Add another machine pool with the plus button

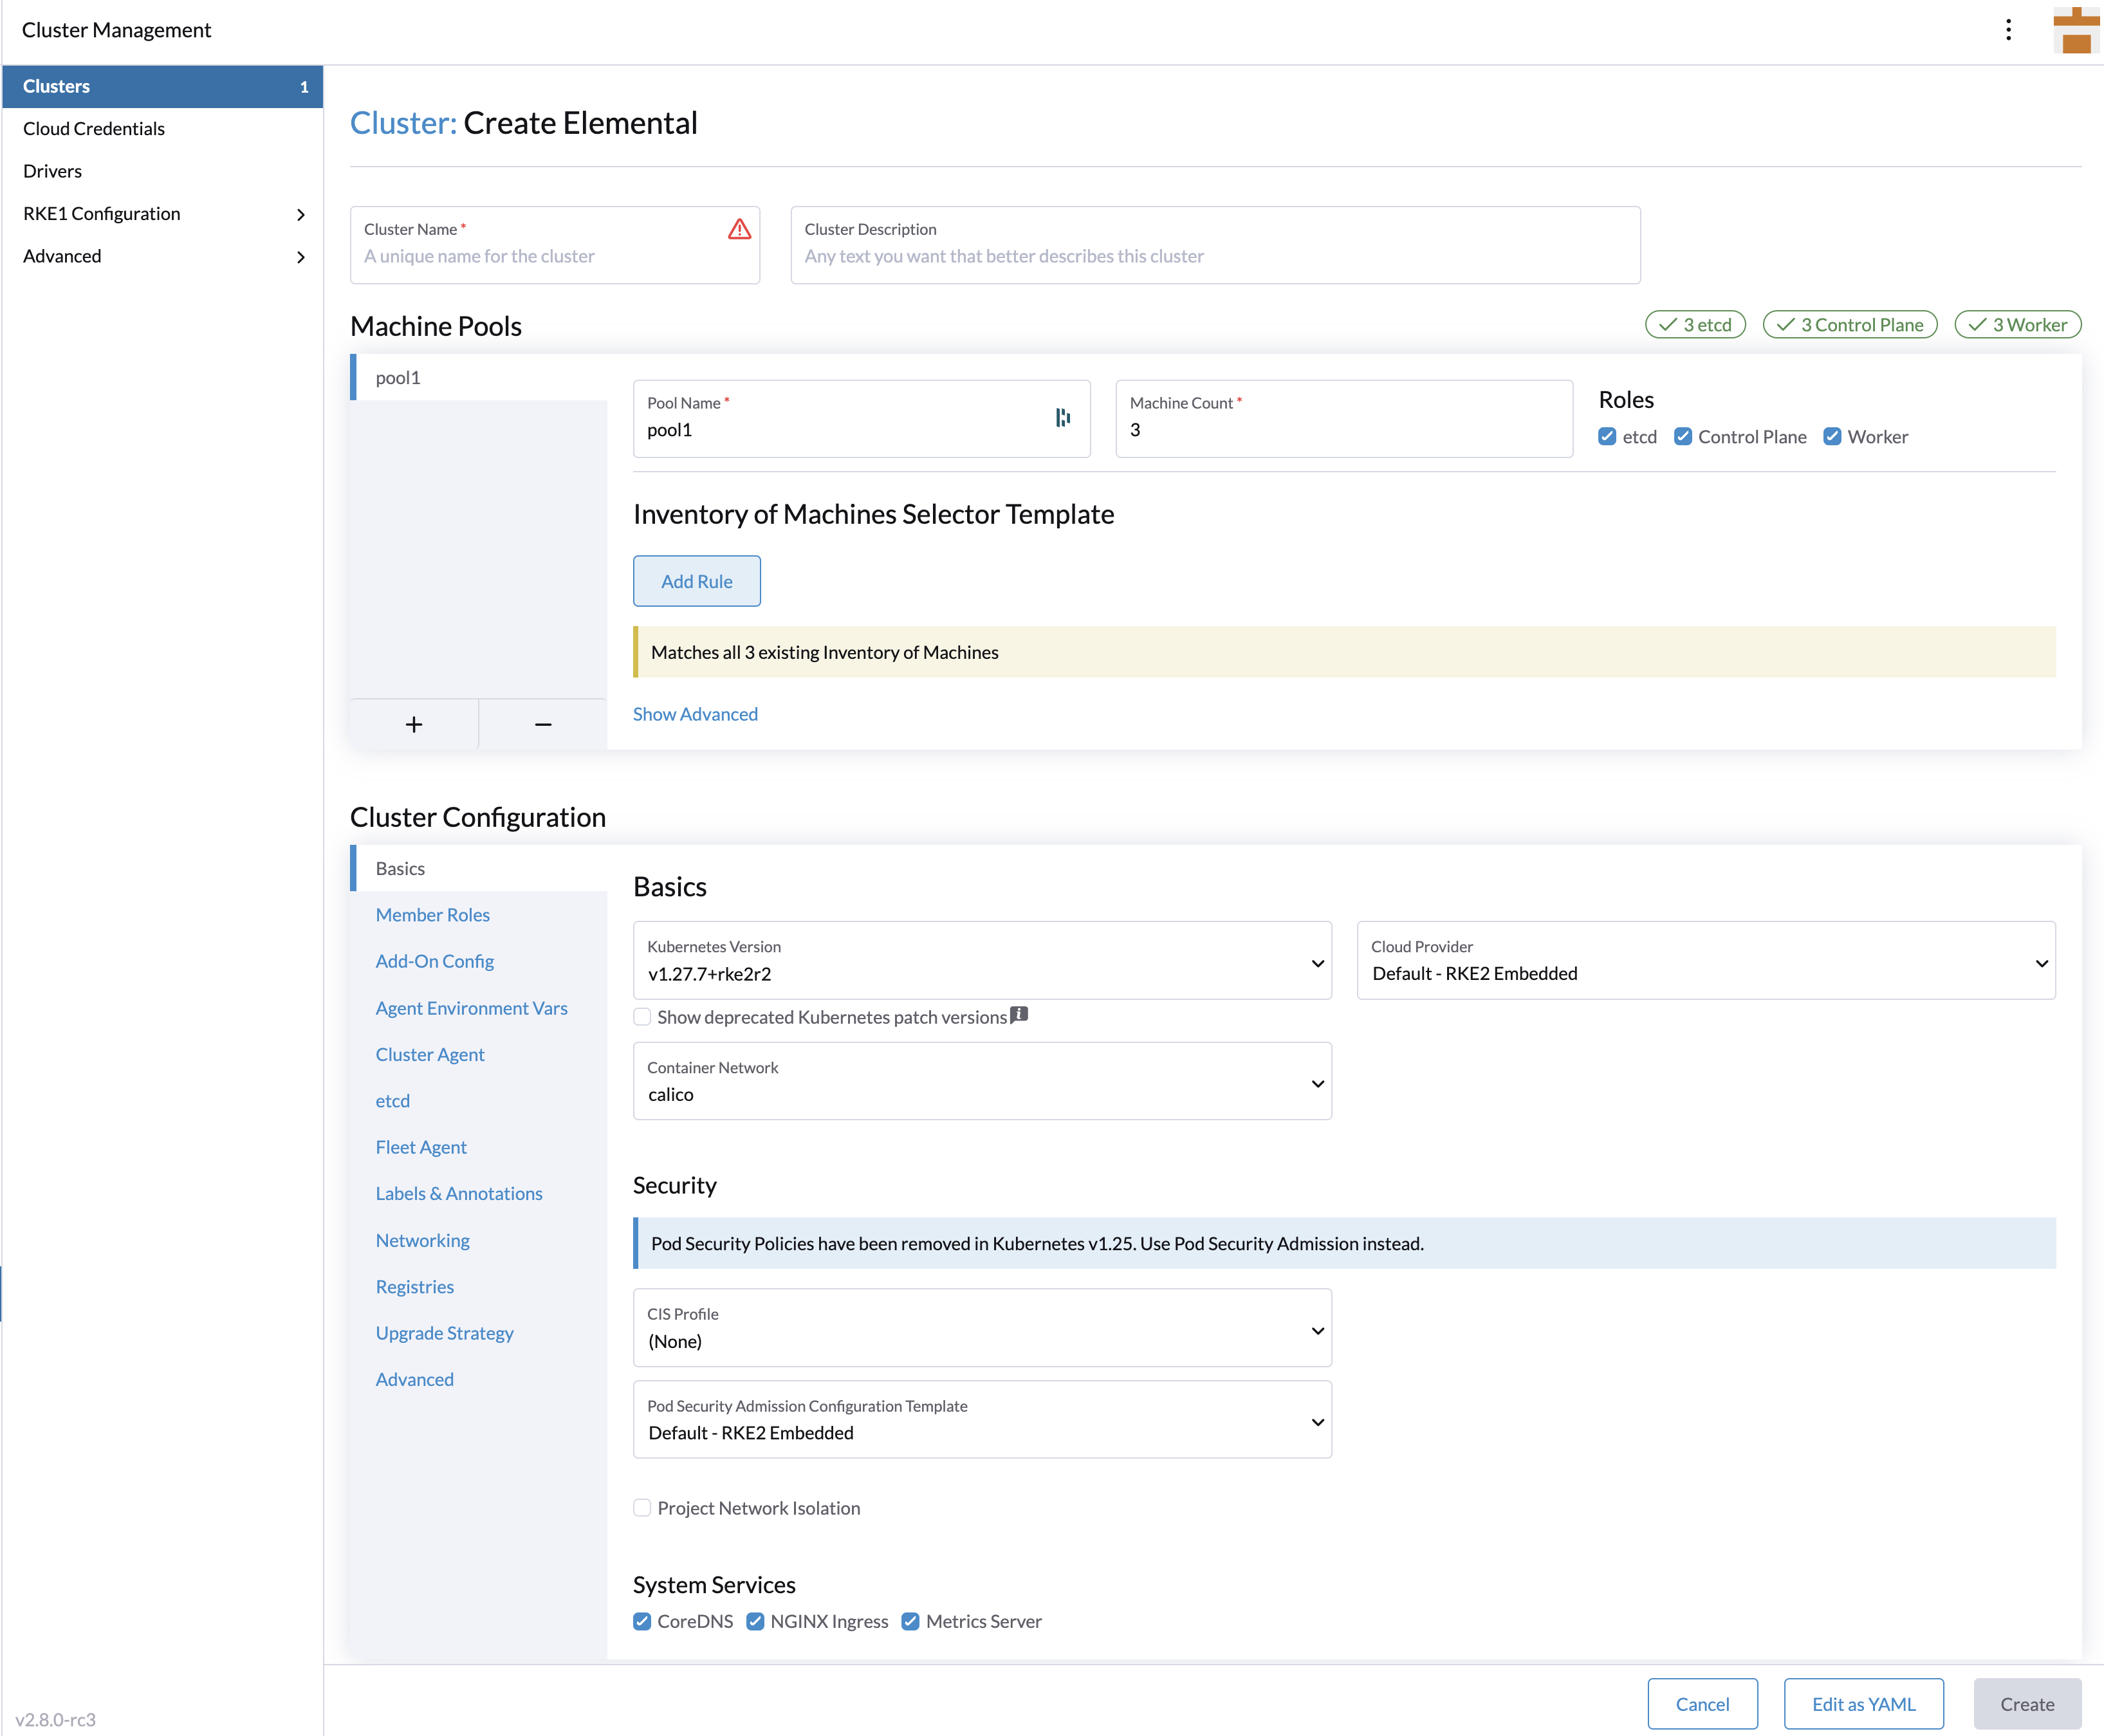point(414,723)
